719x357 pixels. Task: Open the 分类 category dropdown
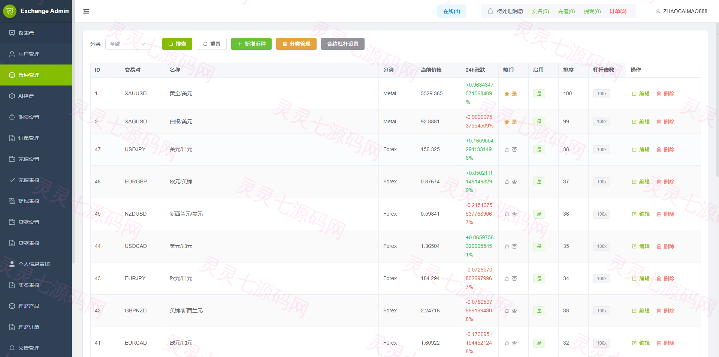coord(128,44)
